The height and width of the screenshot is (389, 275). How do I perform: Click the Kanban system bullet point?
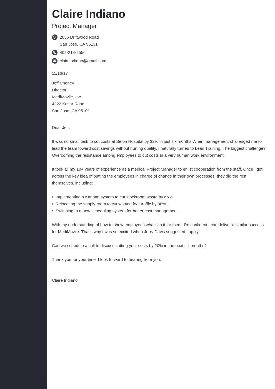(114, 197)
